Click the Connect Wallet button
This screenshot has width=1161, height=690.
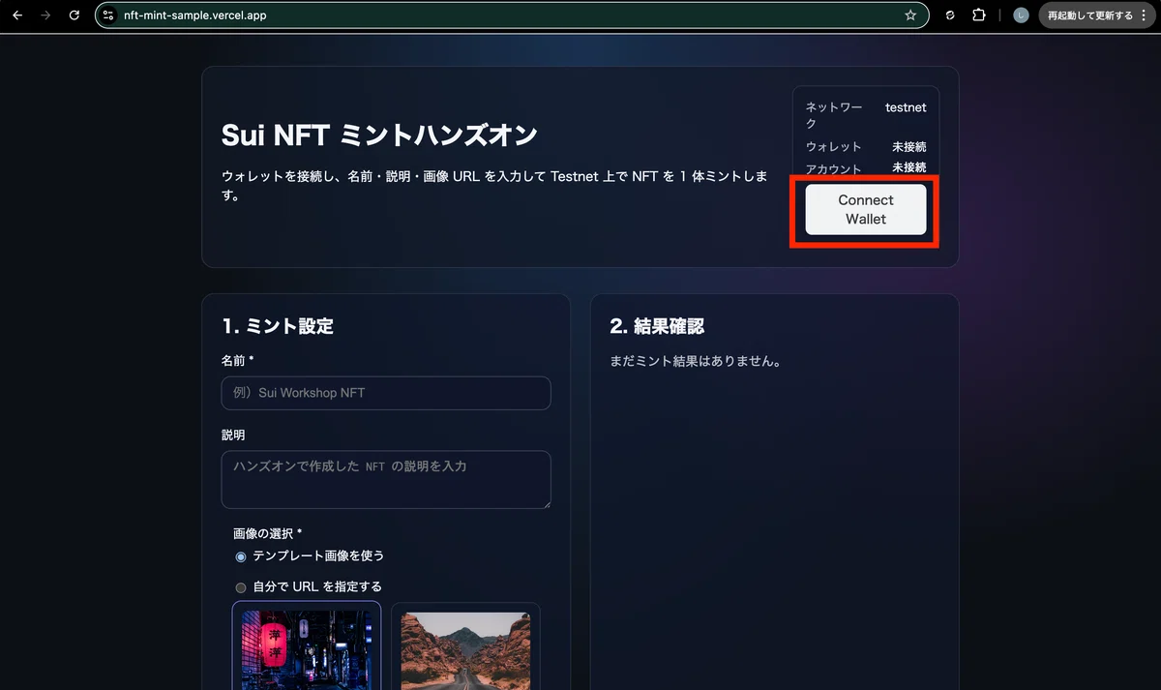866,209
